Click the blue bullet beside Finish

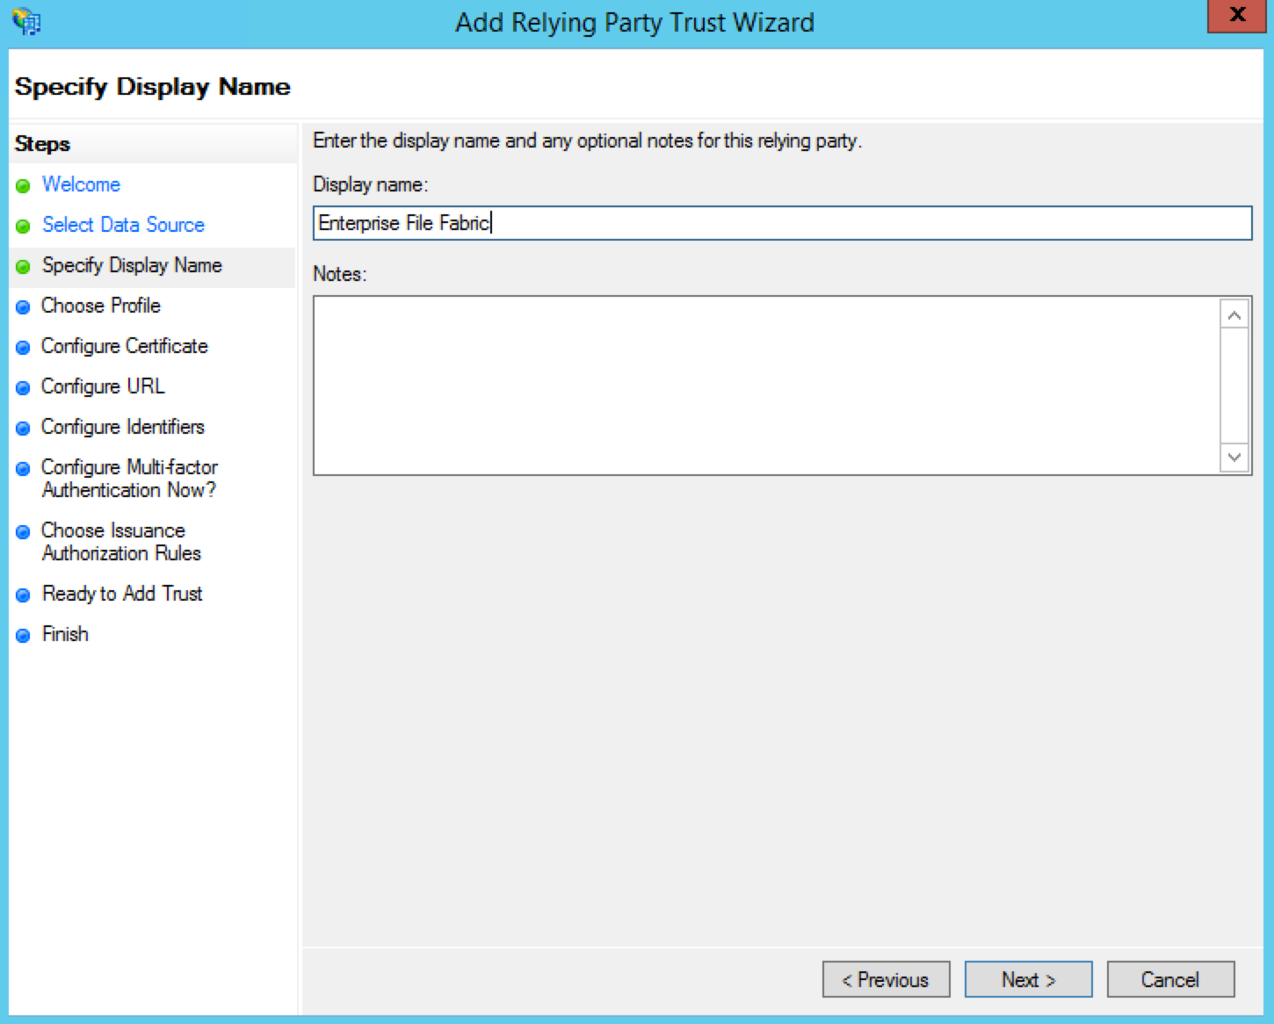tap(24, 636)
